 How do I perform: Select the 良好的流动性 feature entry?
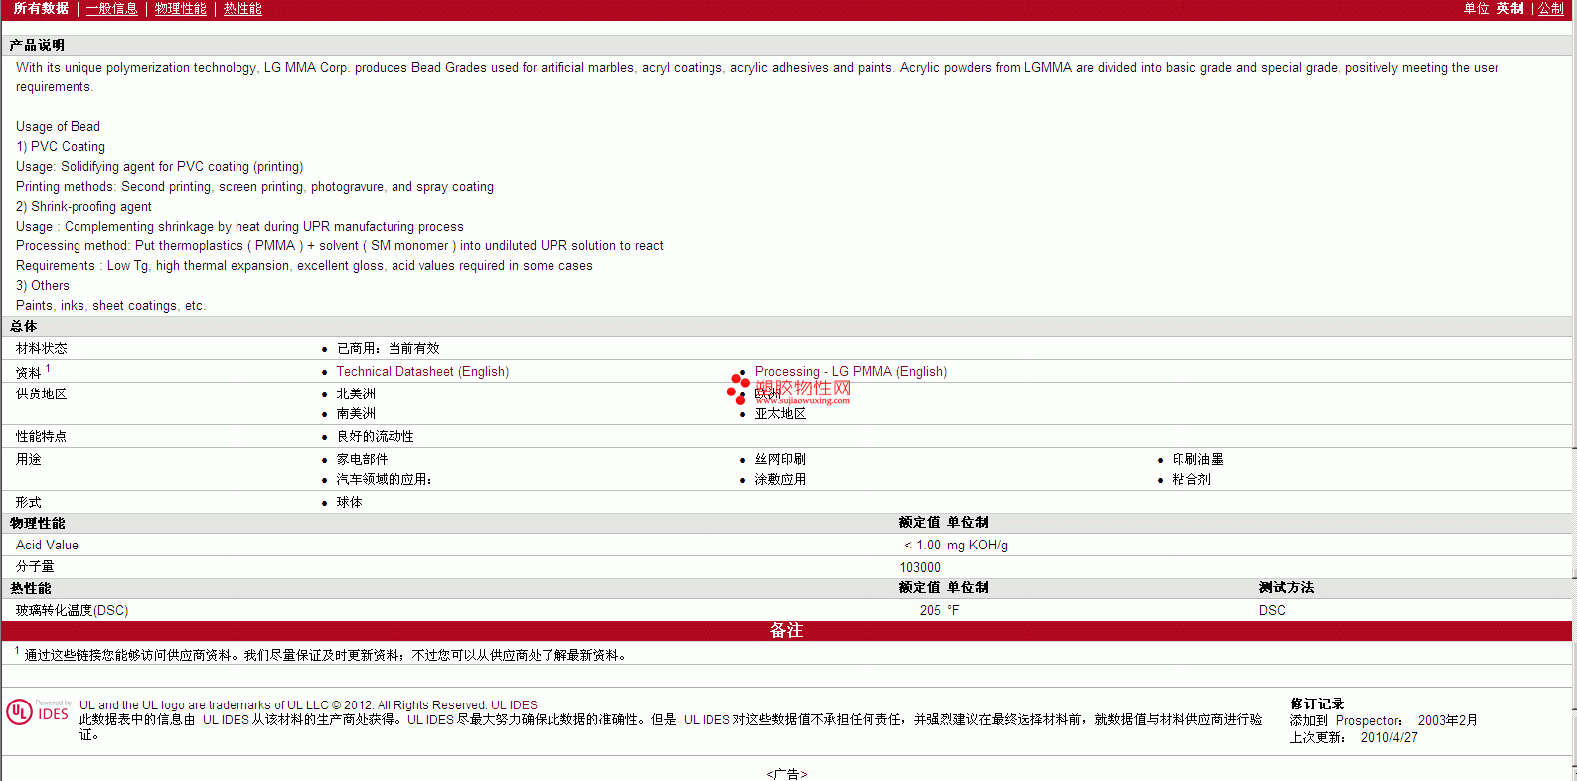click(x=375, y=437)
